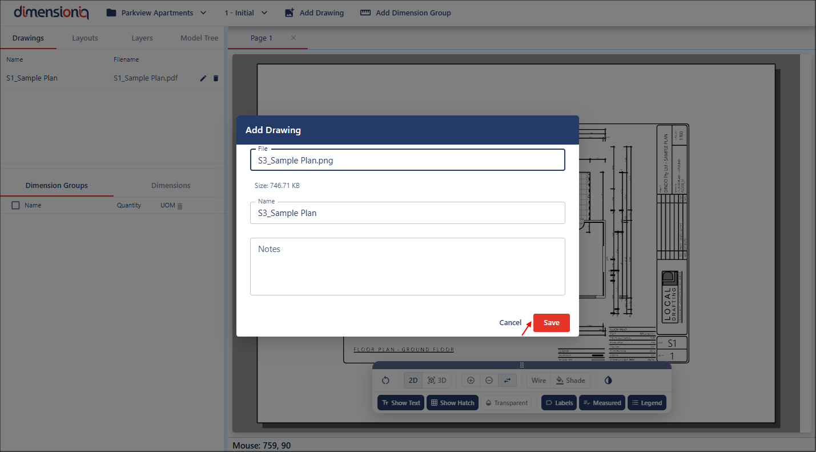Image resolution: width=816 pixels, height=452 pixels.
Task: Expand the 1 - Initial revision dropdown
Action: [246, 13]
